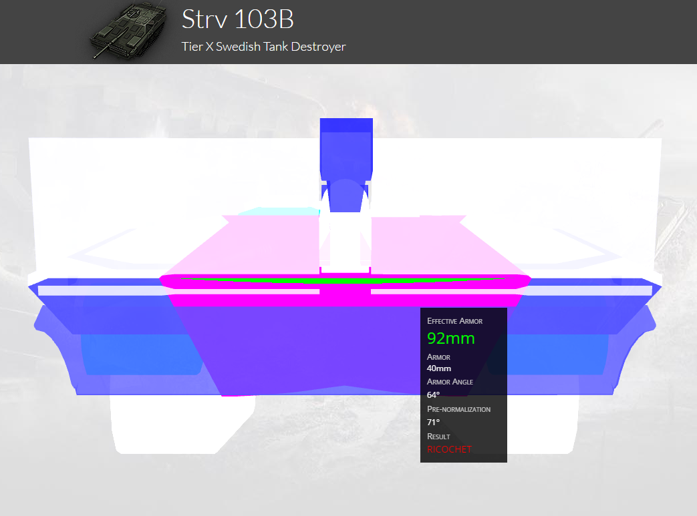
Task: Click the Strv 103B tank thumbnail image
Action: tap(128, 31)
